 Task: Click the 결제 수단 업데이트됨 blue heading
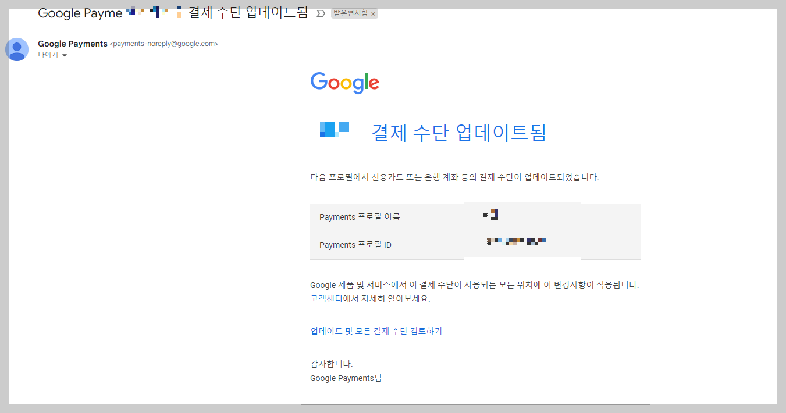pos(459,133)
